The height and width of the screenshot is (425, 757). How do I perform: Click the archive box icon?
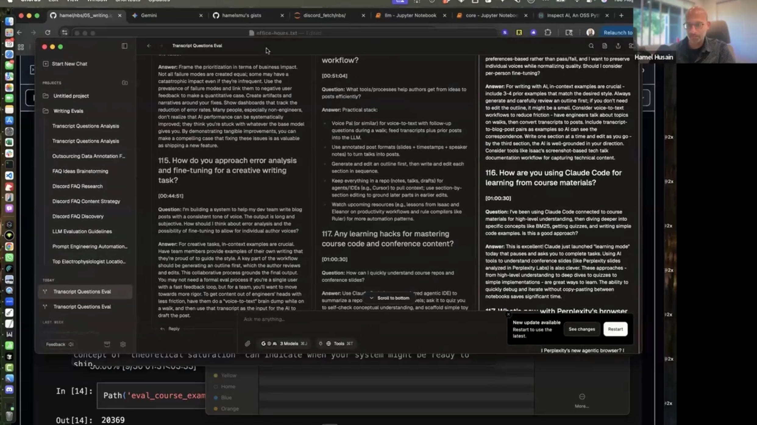coord(107,344)
